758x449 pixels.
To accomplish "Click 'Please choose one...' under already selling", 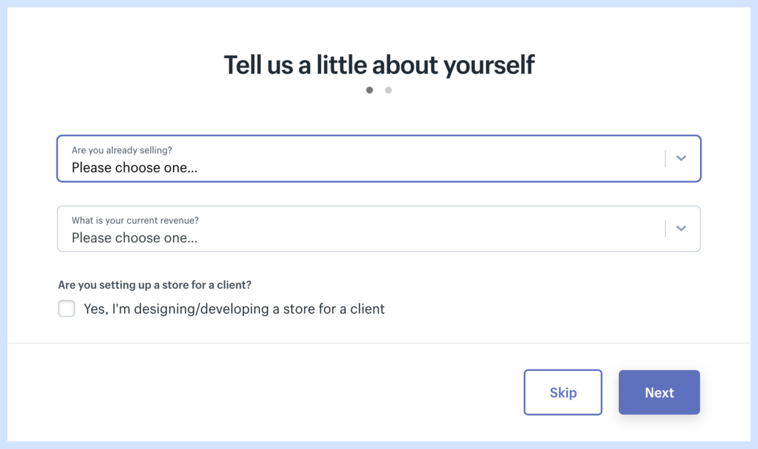I will 135,168.
